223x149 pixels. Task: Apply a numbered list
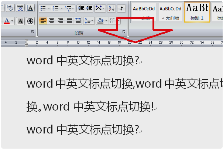click(56, 9)
